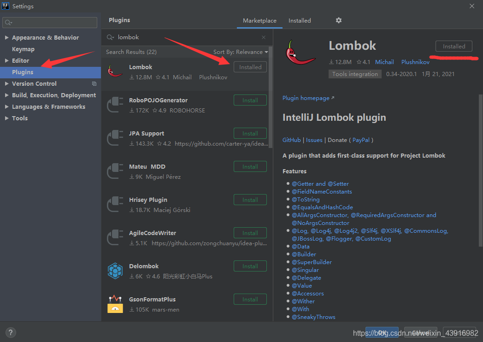Install the RoboPOJOGenerator plugin
483x342 pixels.
tap(250, 100)
